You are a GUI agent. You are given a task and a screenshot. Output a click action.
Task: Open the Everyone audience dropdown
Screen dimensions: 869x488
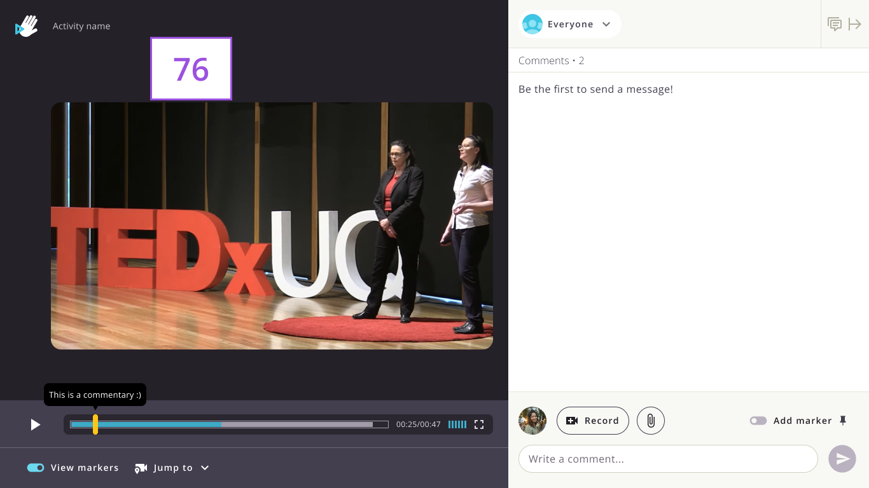pos(570,24)
